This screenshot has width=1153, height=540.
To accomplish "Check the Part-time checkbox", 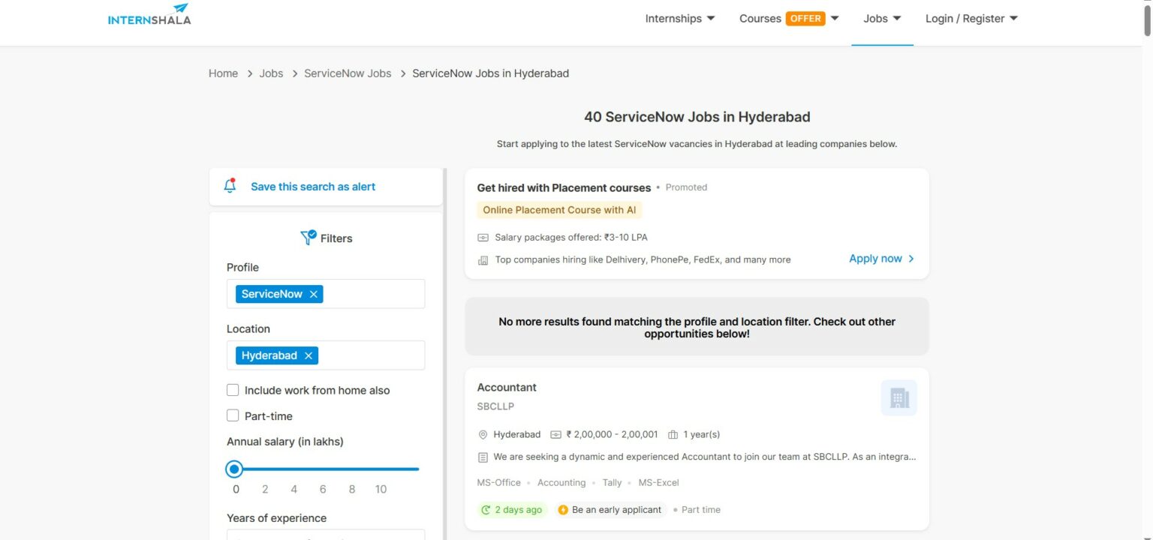I will (x=233, y=415).
